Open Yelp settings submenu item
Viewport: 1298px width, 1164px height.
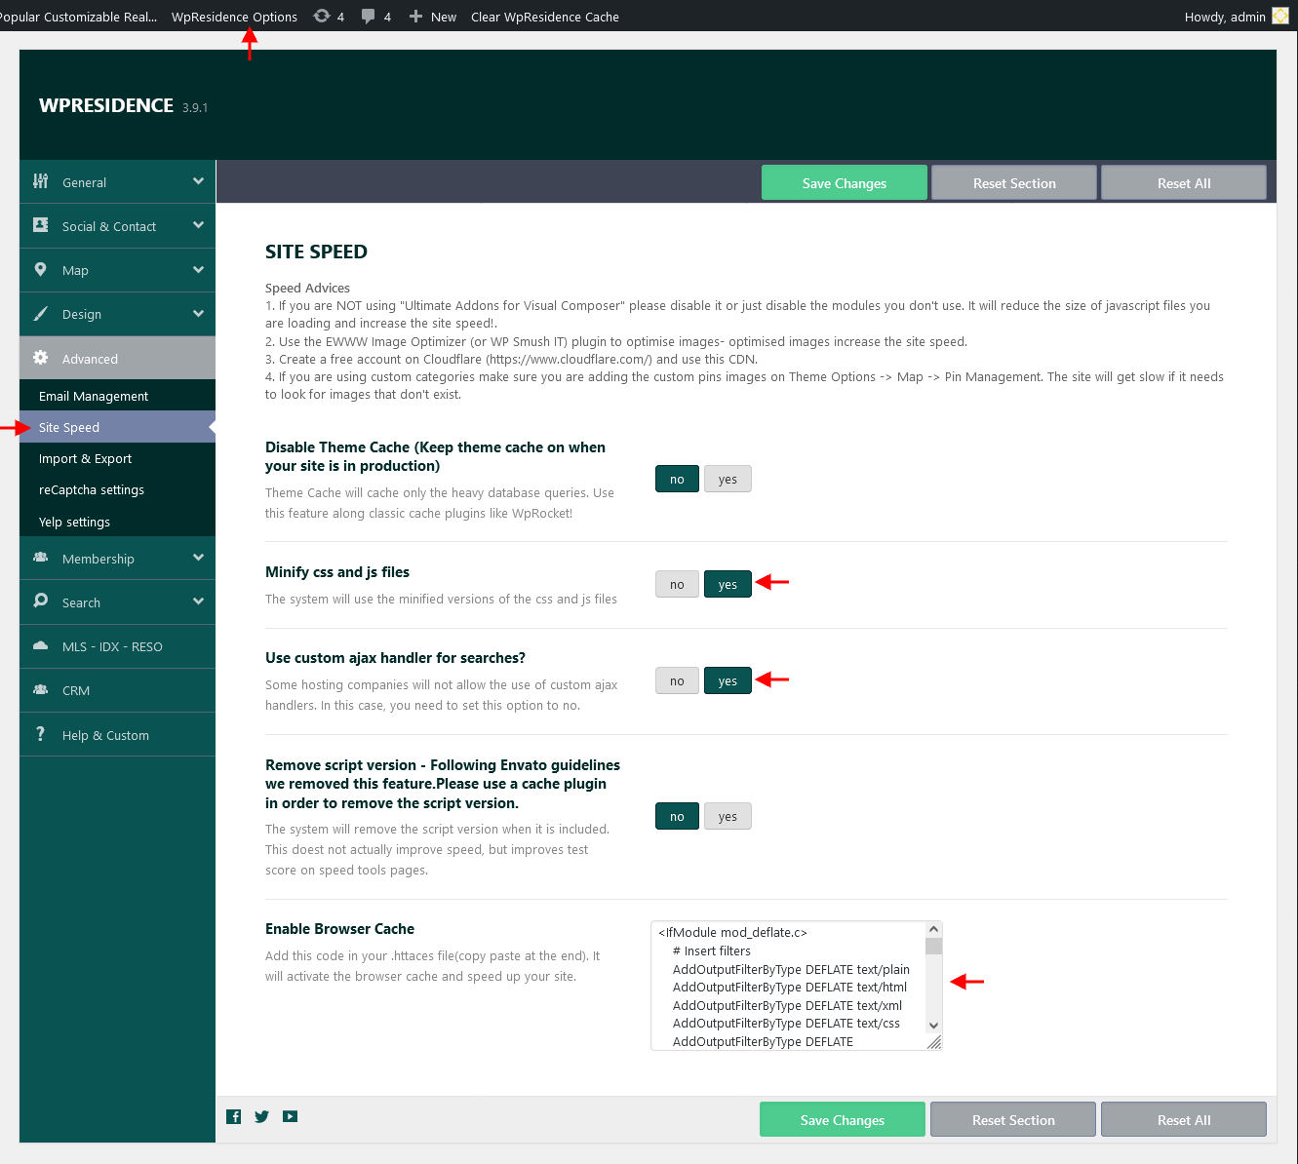coord(117,522)
